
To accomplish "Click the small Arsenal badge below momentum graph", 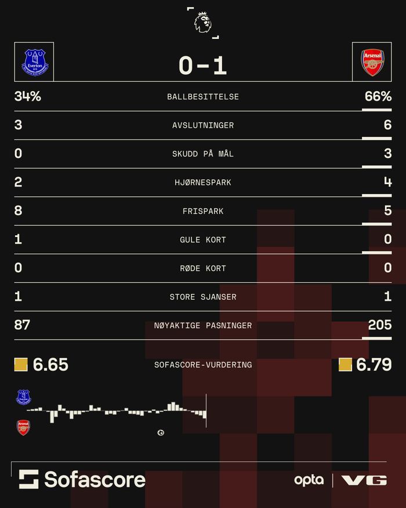I will [23, 428].
